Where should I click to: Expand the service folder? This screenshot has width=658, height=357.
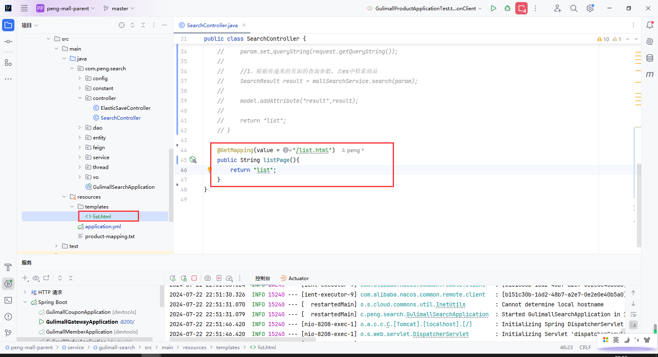point(80,158)
